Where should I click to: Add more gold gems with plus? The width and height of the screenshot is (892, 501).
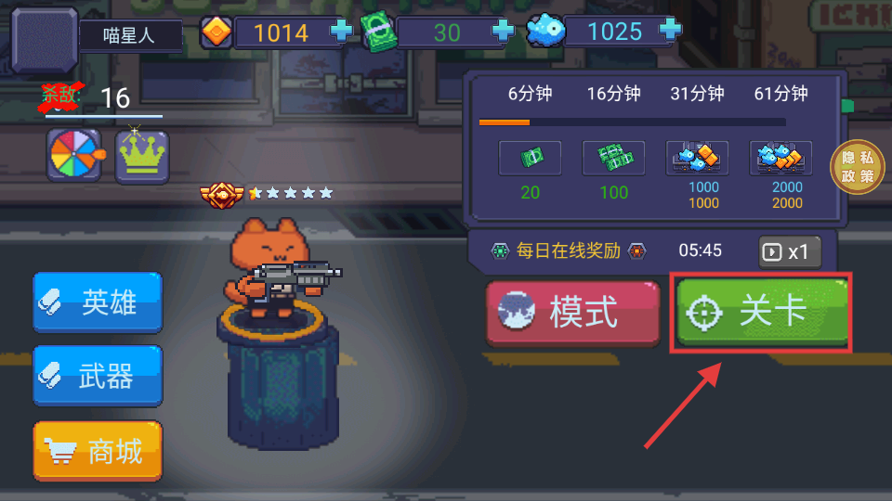pos(341,31)
